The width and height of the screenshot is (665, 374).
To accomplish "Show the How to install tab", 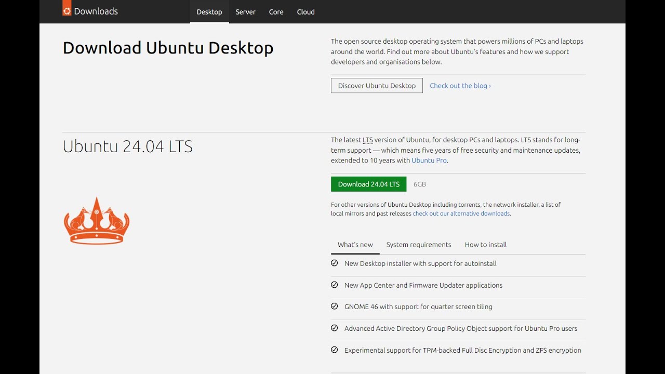I will click(486, 245).
